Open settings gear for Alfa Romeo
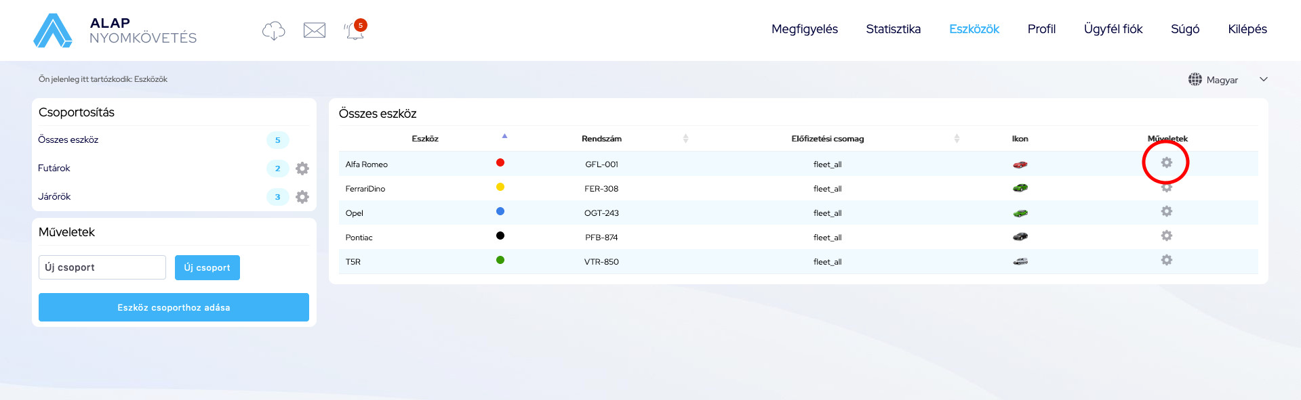Viewport: 1301px width, 400px height. point(1166,162)
